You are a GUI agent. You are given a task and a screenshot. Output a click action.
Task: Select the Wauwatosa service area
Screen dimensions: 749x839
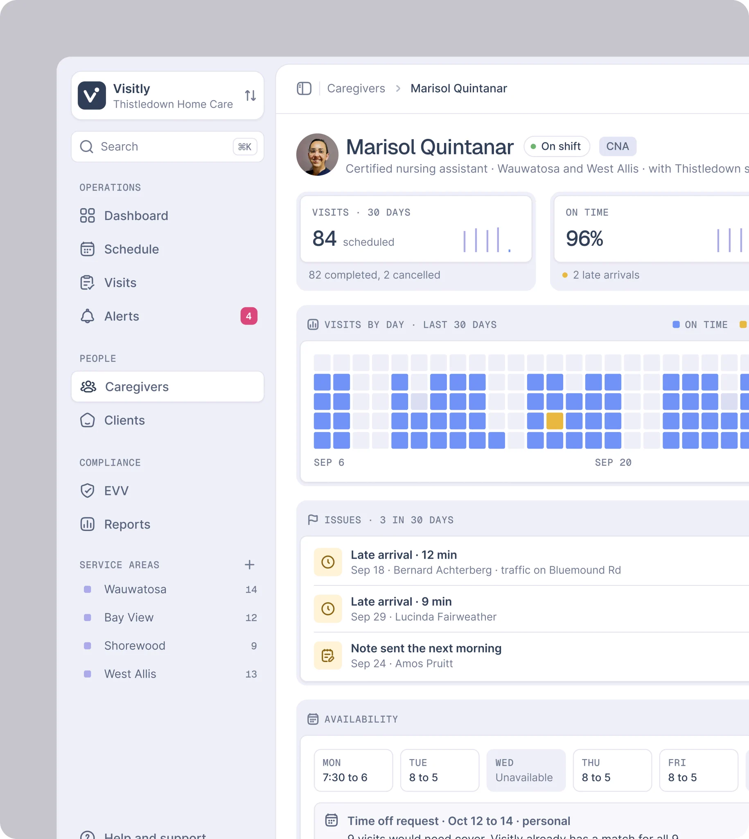pyautogui.click(x=167, y=589)
